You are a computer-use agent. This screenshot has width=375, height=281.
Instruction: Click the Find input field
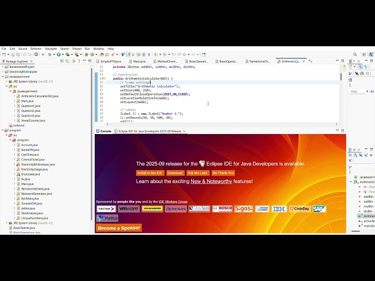357,91
